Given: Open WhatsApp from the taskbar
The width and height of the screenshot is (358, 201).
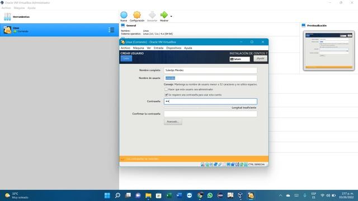Looking at the screenshot, I should coord(210,195).
